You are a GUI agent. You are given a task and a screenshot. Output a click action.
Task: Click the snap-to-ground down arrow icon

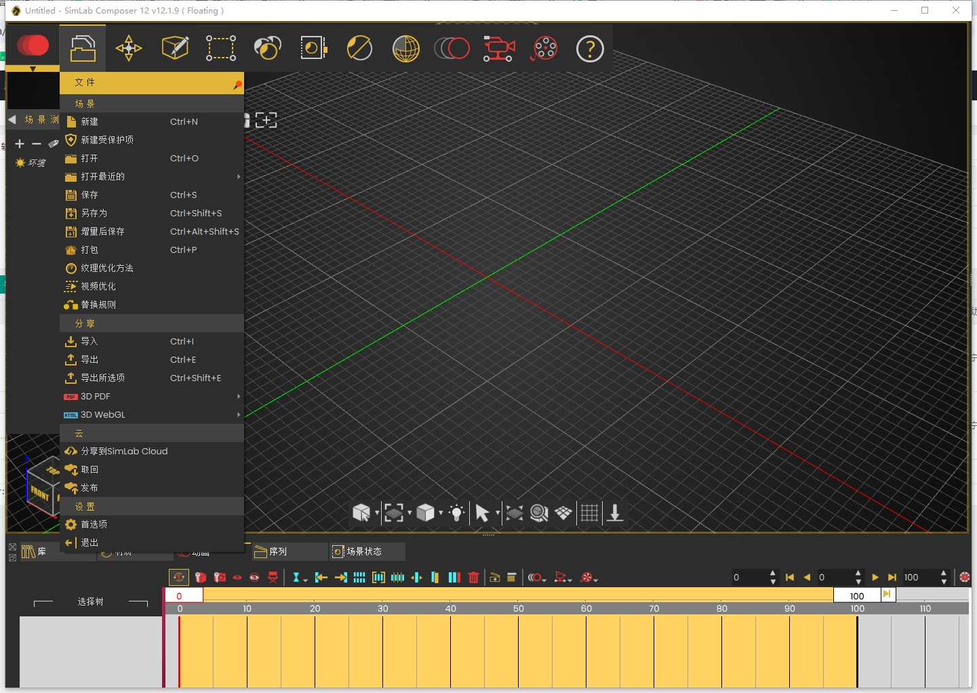(x=615, y=513)
